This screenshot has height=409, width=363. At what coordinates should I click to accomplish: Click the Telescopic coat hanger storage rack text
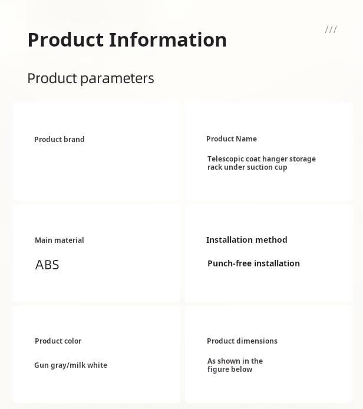(262, 163)
